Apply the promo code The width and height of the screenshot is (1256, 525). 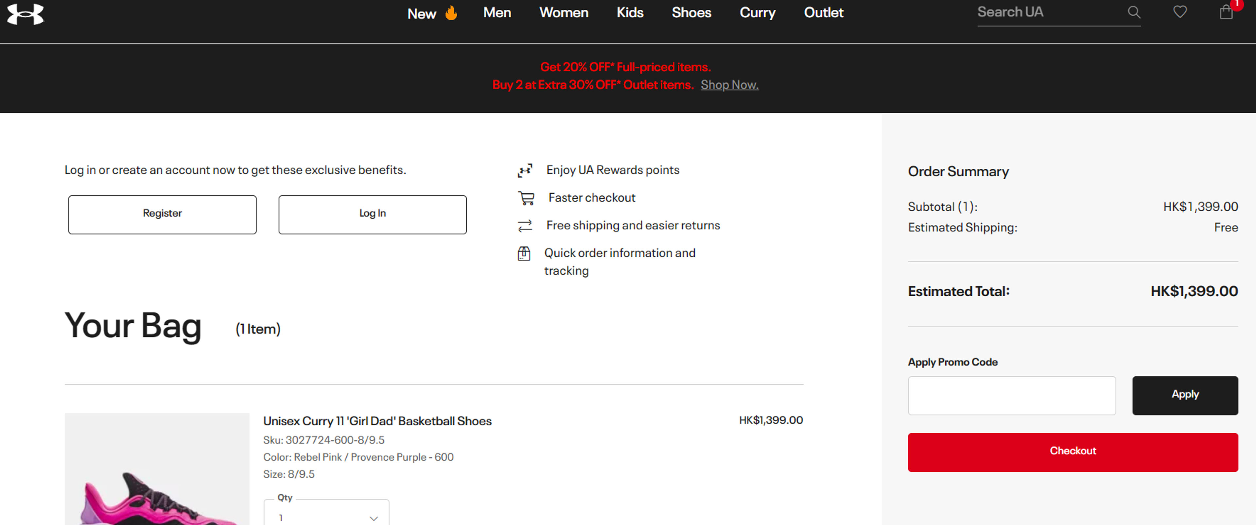1185,395
